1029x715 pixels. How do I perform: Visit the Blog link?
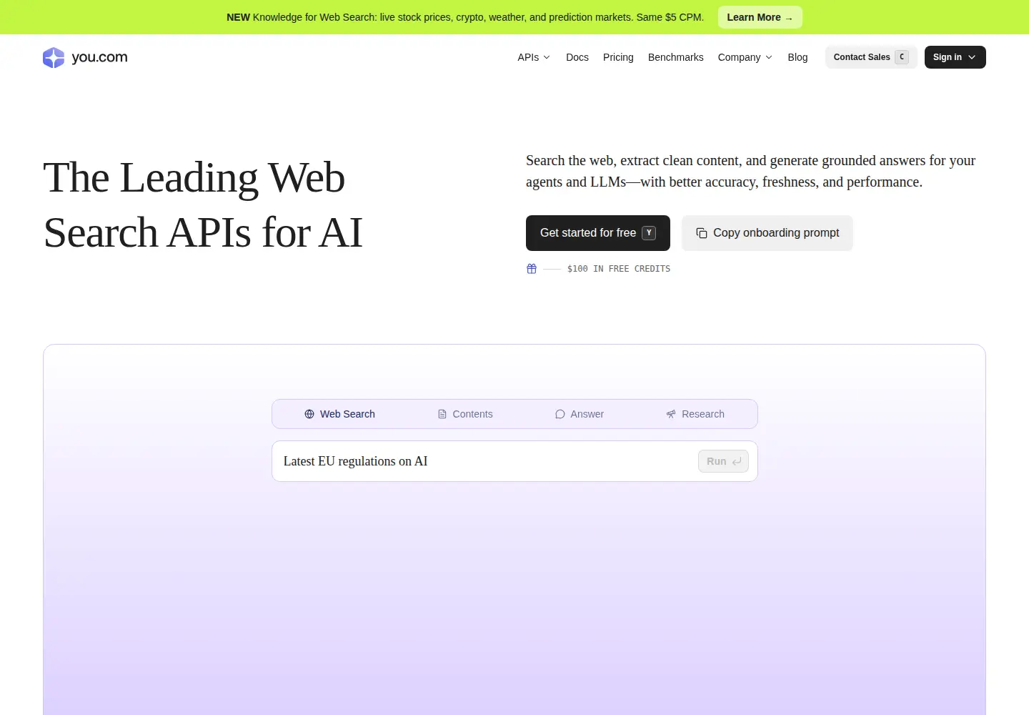click(x=797, y=57)
